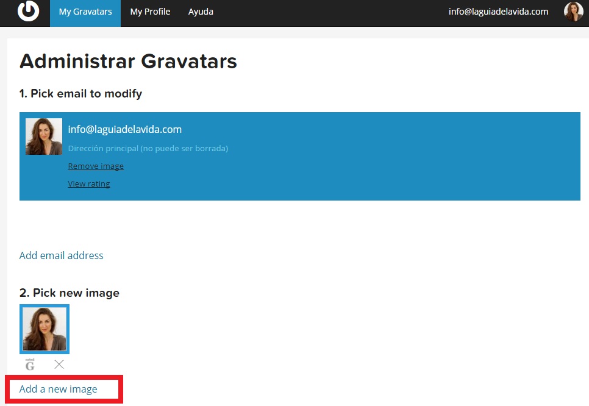589x406 pixels.
Task: Click the round profile avatar in the header
Action: (573, 12)
